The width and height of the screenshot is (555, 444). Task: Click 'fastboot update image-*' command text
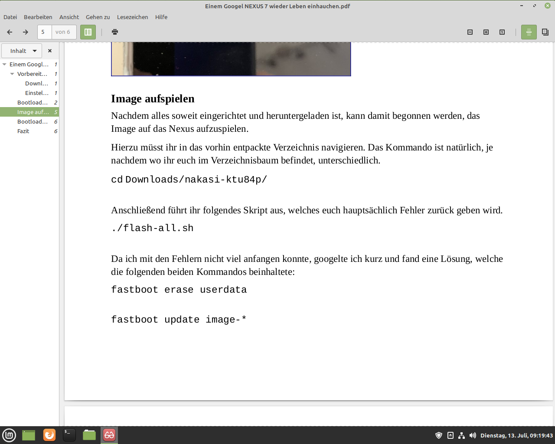(x=179, y=320)
